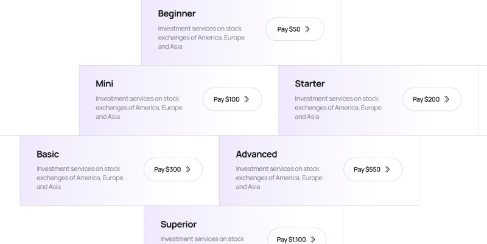The width and height of the screenshot is (487, 244).
Task: Open the Starter plan heading
Action: 309,83
